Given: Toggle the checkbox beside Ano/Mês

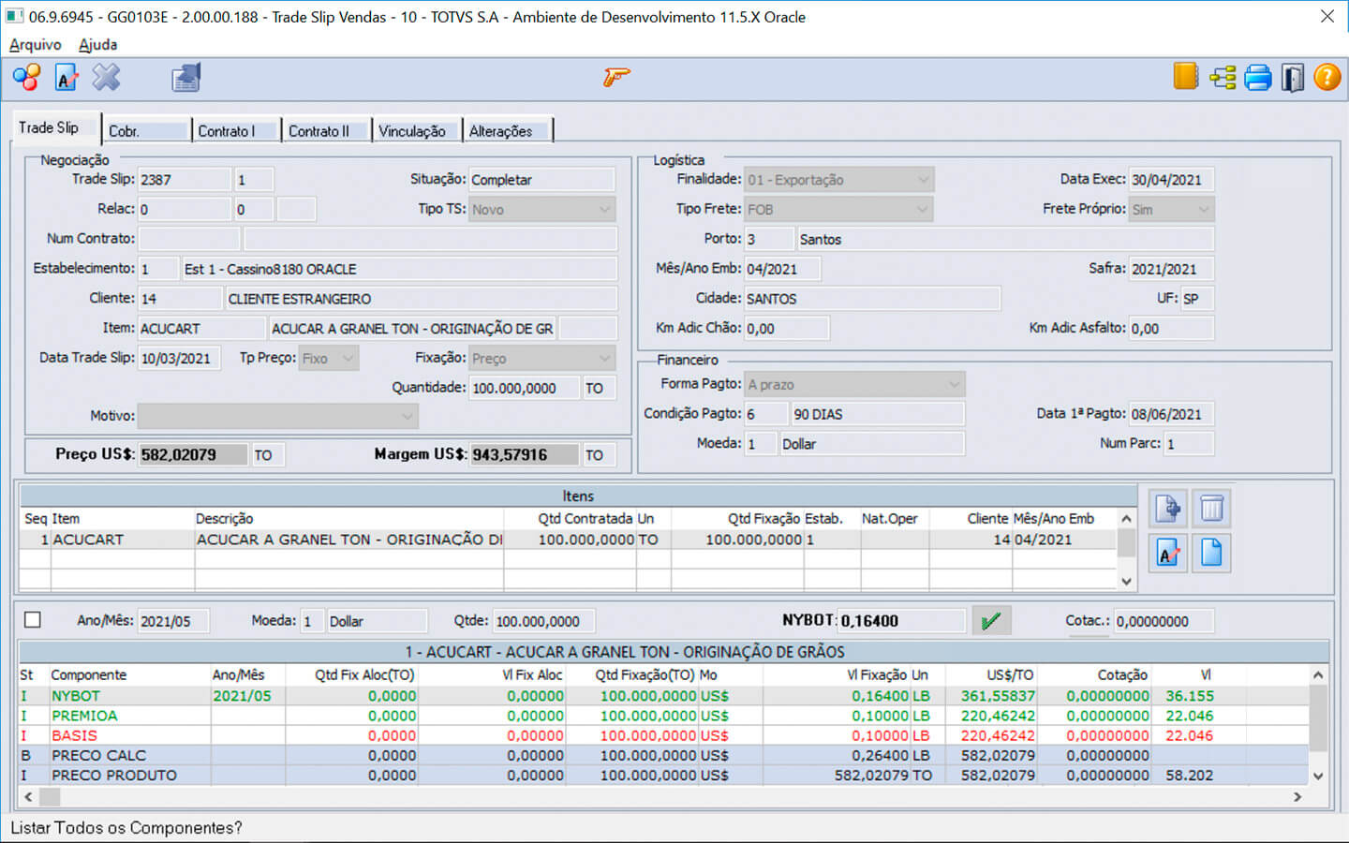Looking at the screenshot, I should tap(33, 620).
